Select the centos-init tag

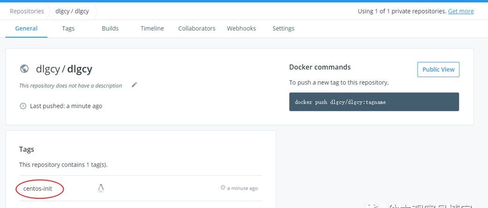[x=37, y=188]
